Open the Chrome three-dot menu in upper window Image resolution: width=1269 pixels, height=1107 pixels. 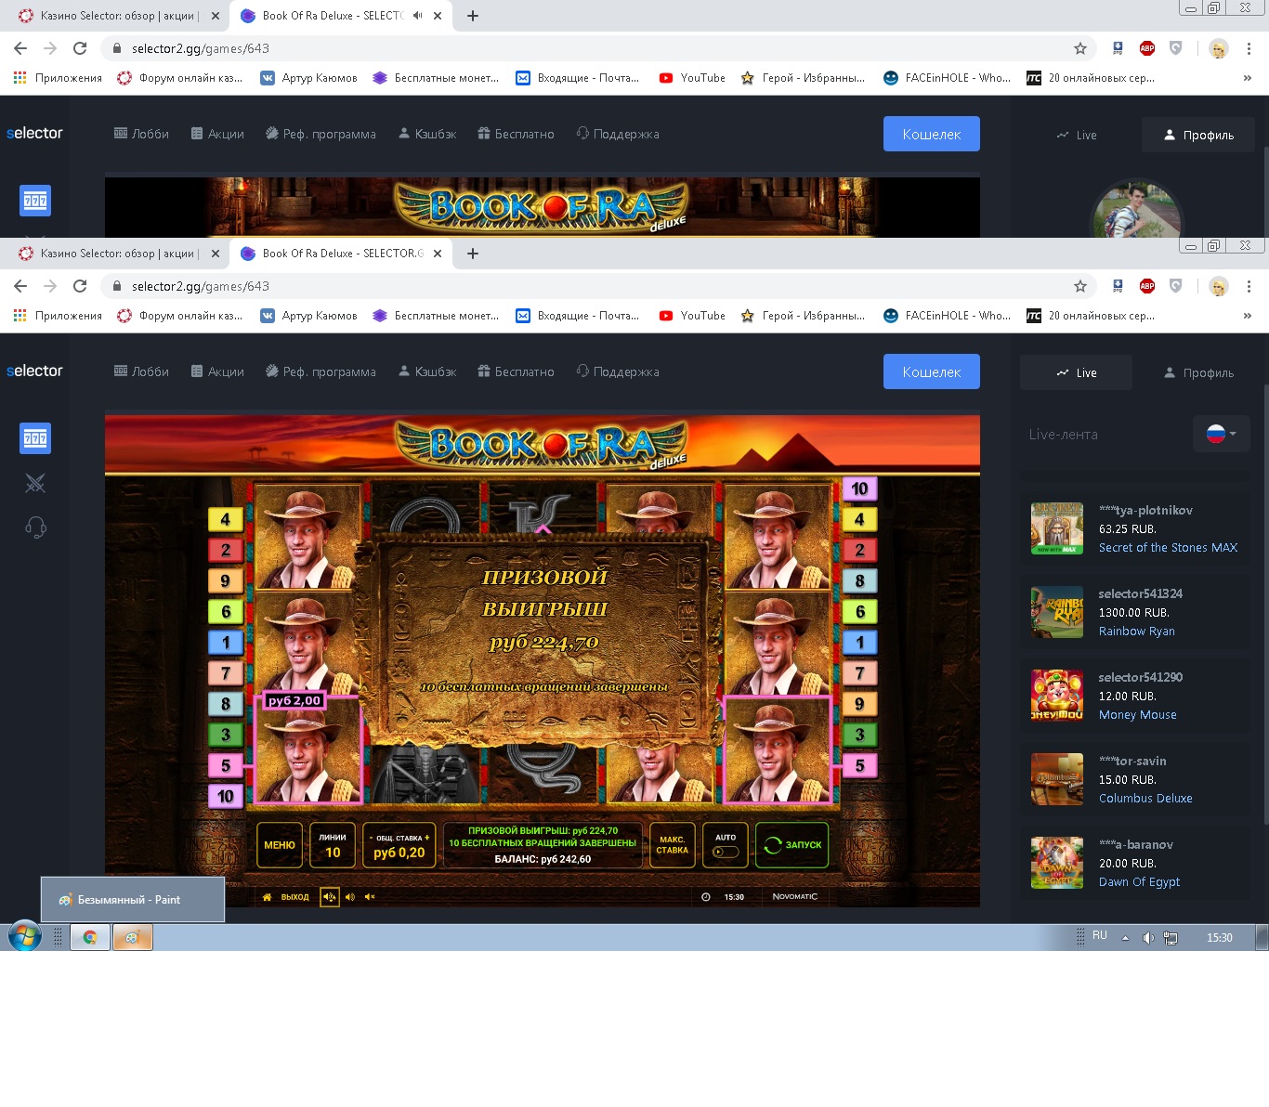1249,48
